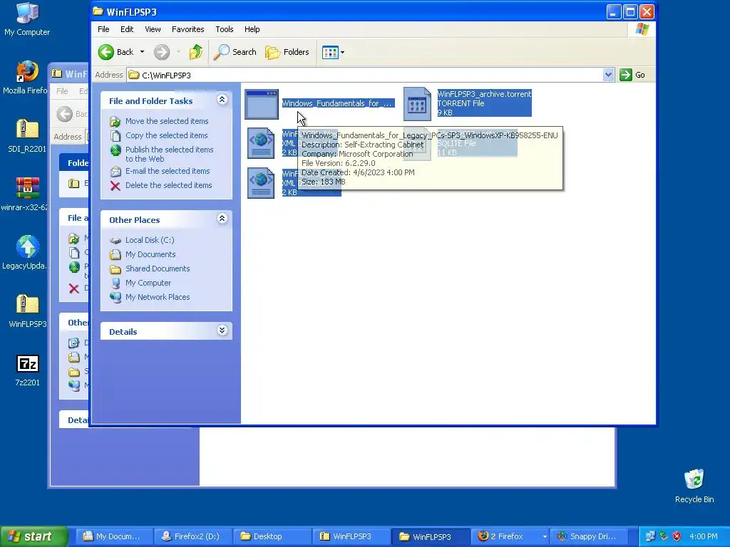Open the Tools menu
This screenshot has height=547, width=730.
224,29
